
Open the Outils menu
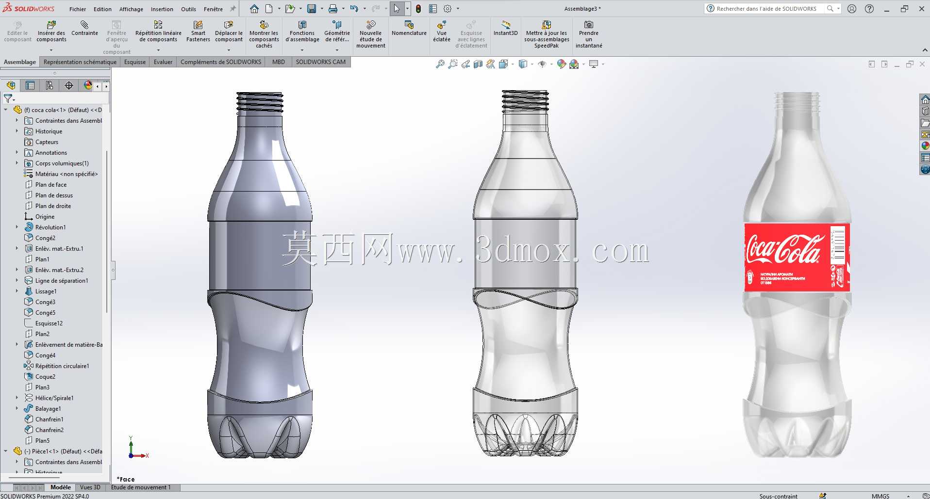(188, 9)
